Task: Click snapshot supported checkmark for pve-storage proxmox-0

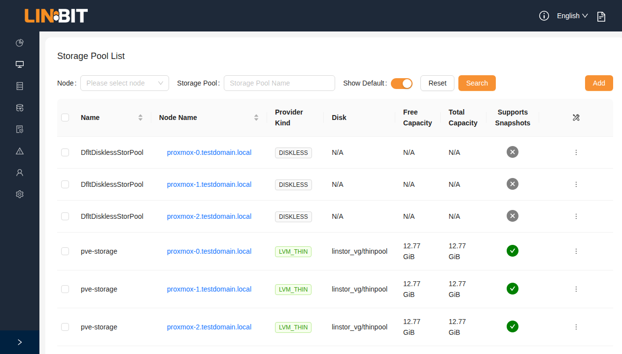Action: [513, 251]
